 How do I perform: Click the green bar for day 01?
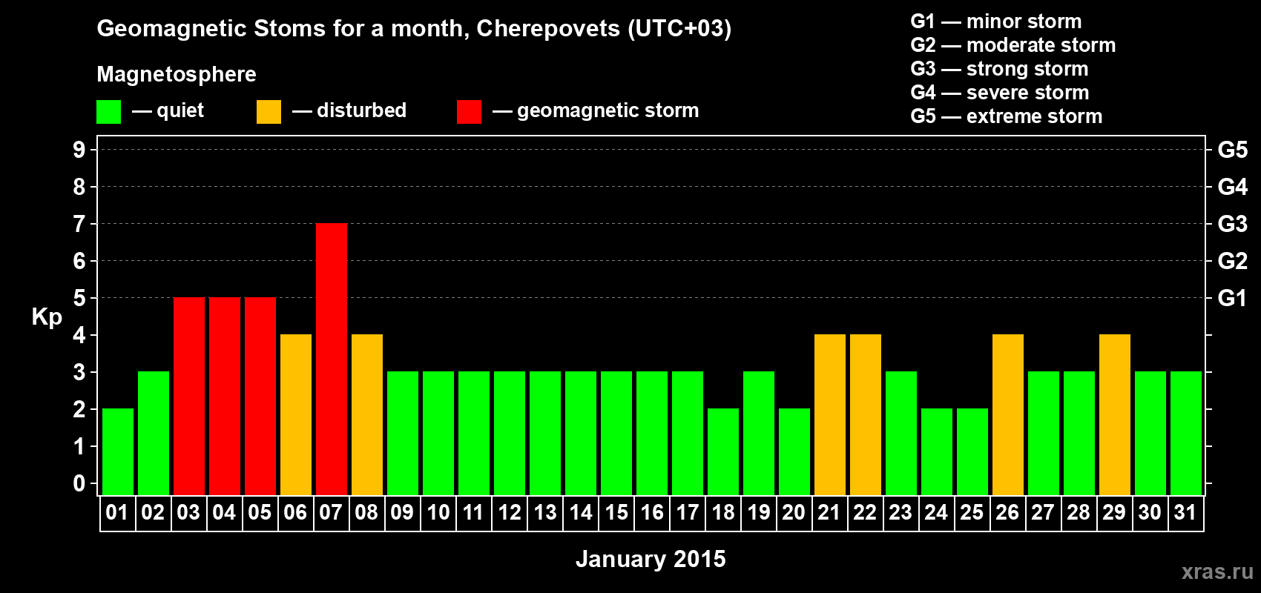118,451
